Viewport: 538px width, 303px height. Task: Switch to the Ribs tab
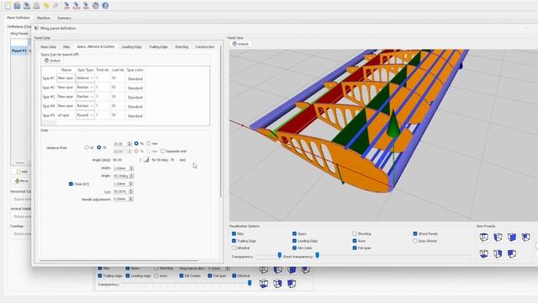click(x=66, y=47)
